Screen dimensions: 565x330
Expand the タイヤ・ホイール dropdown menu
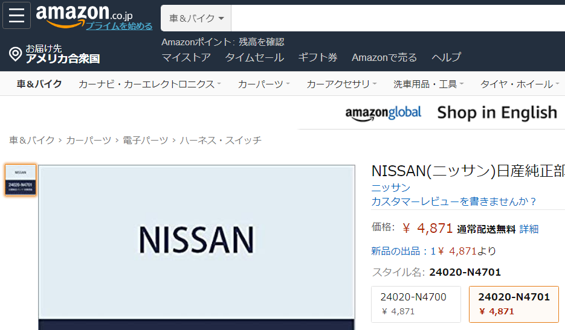pos(520,84)
